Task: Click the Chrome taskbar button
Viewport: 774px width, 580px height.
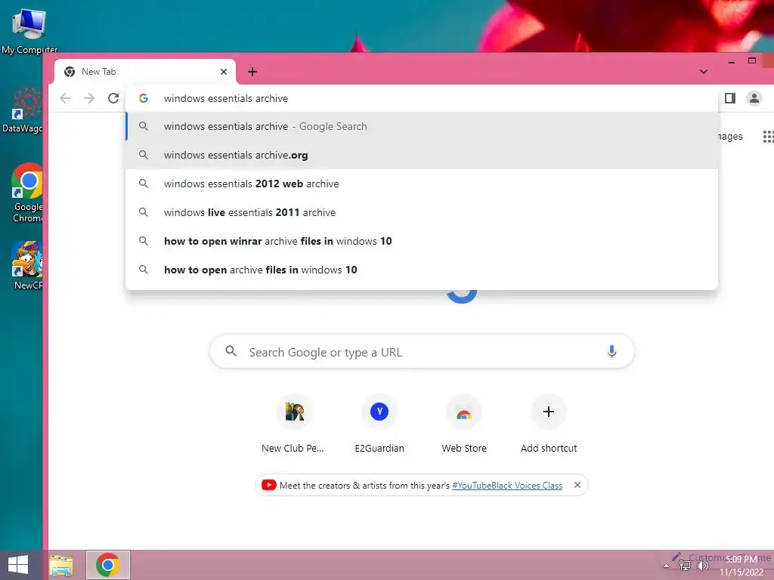Action: pyautogui.click(x=108, y=565)
